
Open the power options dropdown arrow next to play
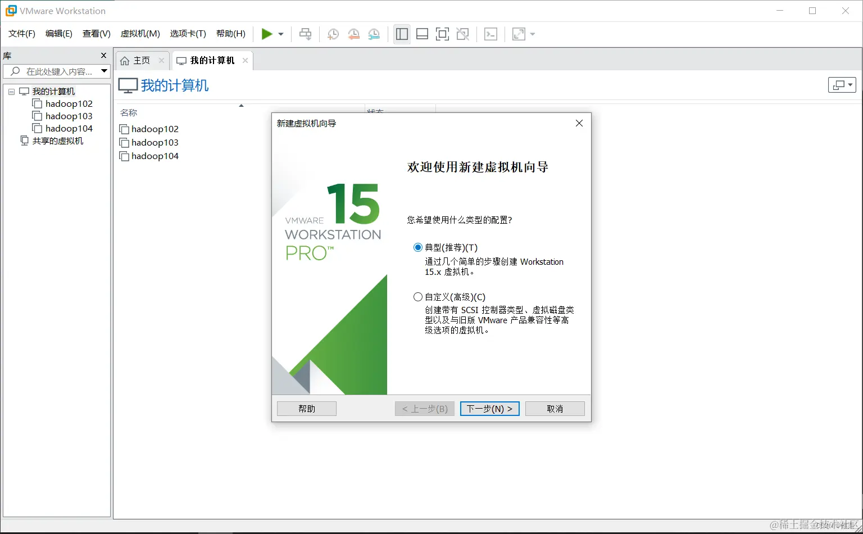281,34
